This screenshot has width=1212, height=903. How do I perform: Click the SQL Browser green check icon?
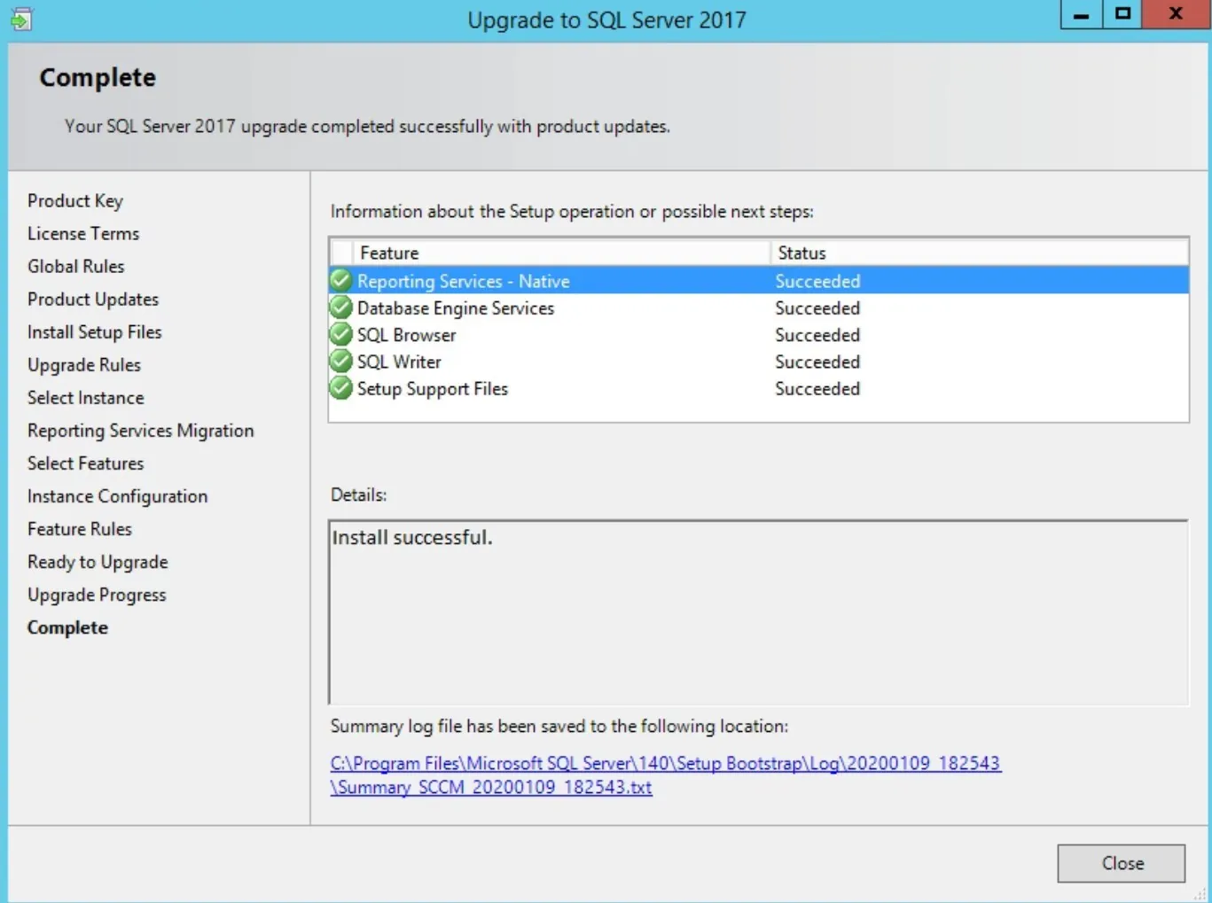point(341,335)
